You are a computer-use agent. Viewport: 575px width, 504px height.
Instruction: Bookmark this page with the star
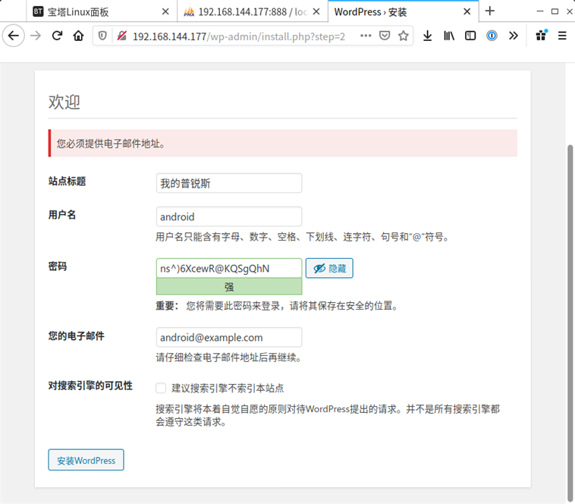coord(404,36)
